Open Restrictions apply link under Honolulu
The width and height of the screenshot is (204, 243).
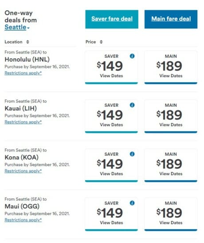[x=23, y=73]
